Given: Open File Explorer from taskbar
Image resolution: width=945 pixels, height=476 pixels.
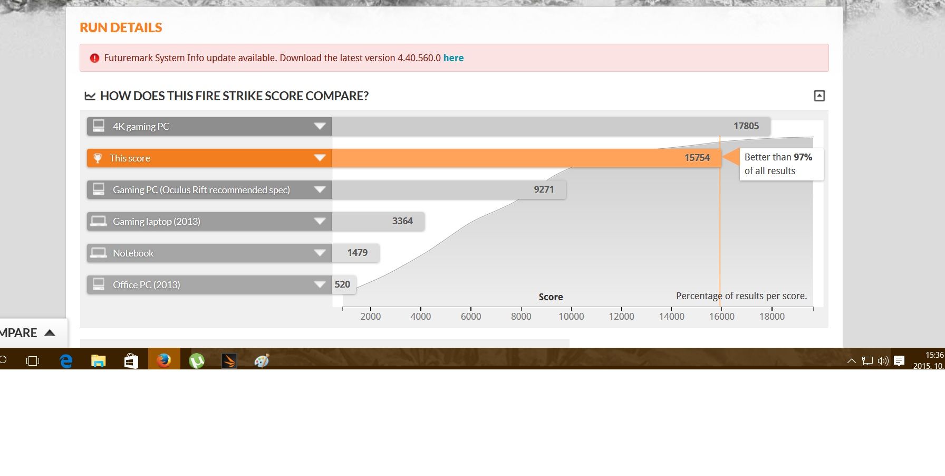Looking at the screenshot, I should coord(99,361).
